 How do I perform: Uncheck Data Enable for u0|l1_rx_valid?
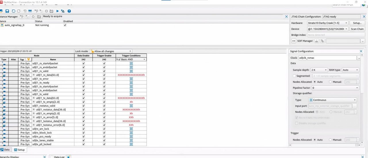tap(83, 71)
